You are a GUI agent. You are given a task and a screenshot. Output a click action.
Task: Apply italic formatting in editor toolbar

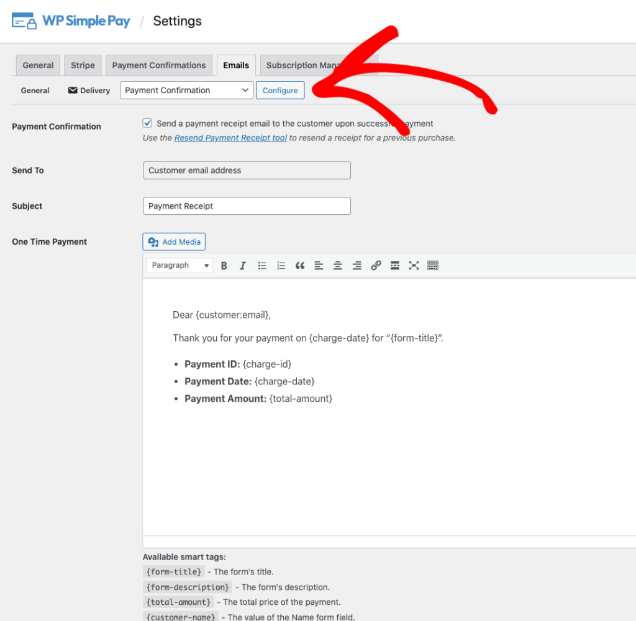click(x=243, y=266)
